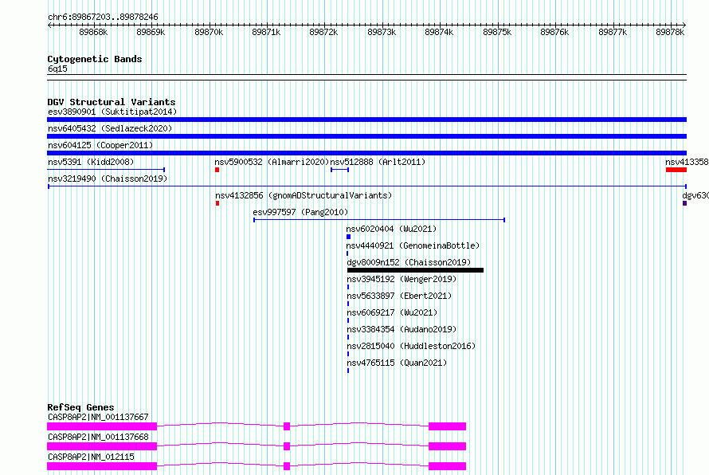Viewport: 709px width, 475px height.
Task: Click the chr6:89867203..89878246 coordinates label
Action: pyautogui.click(x=103, y=17)
